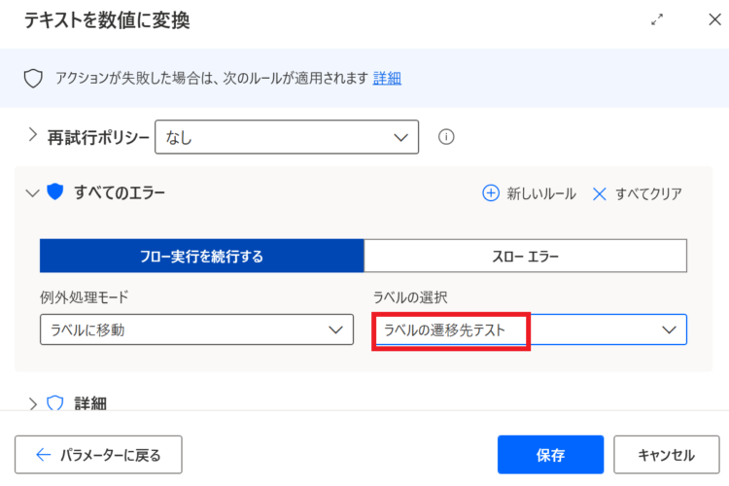The height and width of the screenshot is (486, 729).
Task: Click blue shield icon by すべてのエラー
Action: pyautogui.click(x=54, y=191)
